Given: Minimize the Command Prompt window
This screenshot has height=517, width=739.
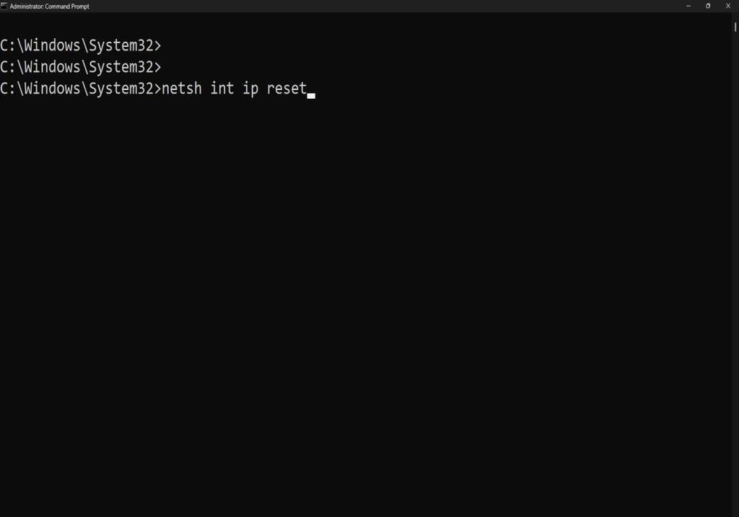Looking at the screenshot, I should [x=688, y=6].
